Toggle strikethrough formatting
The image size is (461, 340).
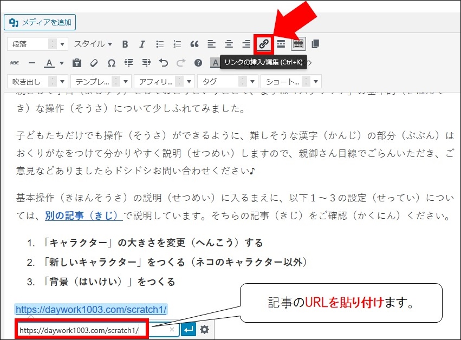click(x=15, y=63)
